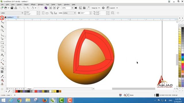Image resolution: width=184 pixels, height=103 pixels.
Task: Select the Smart Fill tool
Action: pyautogui.click(x=2, y=84)
